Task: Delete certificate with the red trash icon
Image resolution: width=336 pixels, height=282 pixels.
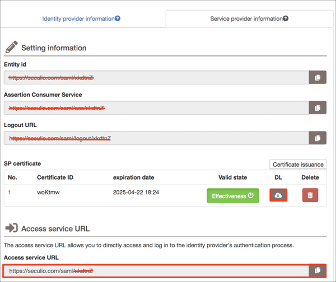Action: (310, 195)
